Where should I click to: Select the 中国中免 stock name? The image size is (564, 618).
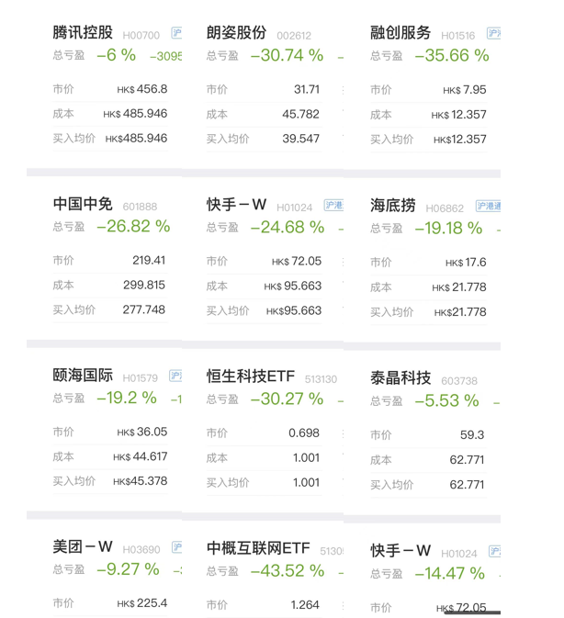[x=83, y=204]
